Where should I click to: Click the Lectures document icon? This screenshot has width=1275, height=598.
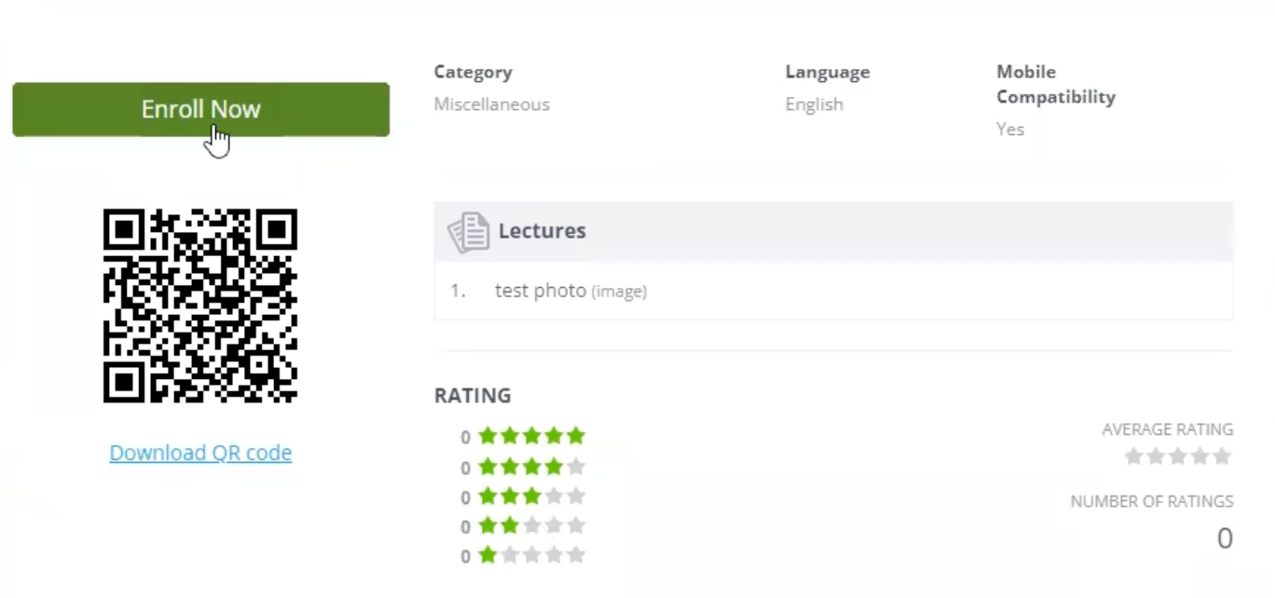click(468, 232)
